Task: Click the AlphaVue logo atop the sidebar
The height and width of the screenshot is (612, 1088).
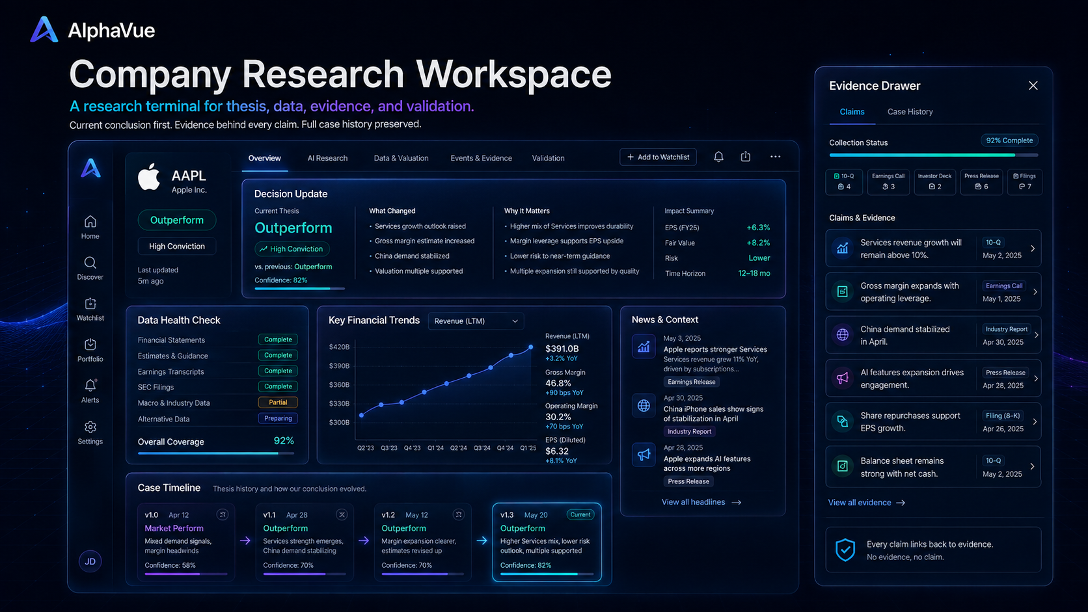Action: pos(91,168)
